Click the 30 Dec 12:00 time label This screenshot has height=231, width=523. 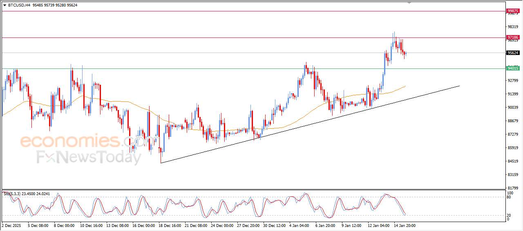tap(274, 225)
